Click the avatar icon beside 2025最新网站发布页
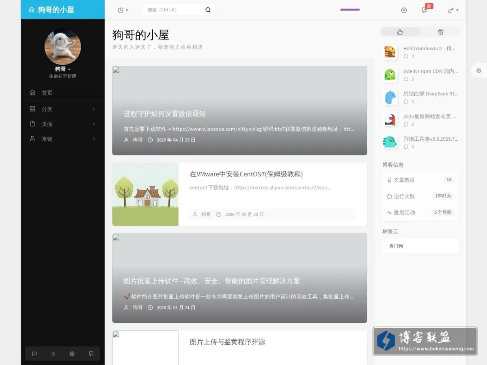487x365 pixels. [x=390, y=120]
